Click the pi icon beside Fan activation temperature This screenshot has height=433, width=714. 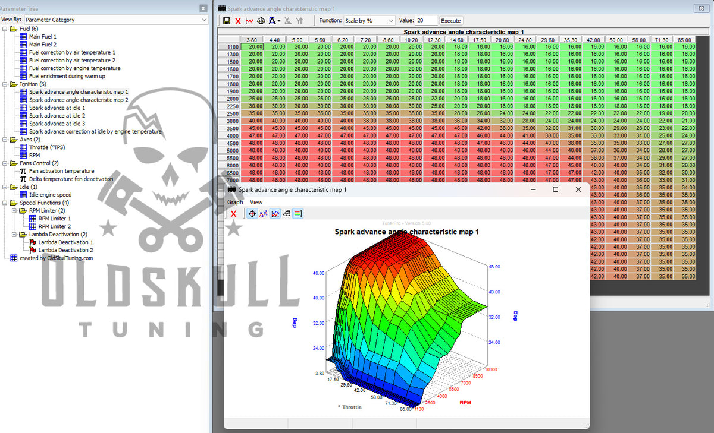[x=23, y=171]
